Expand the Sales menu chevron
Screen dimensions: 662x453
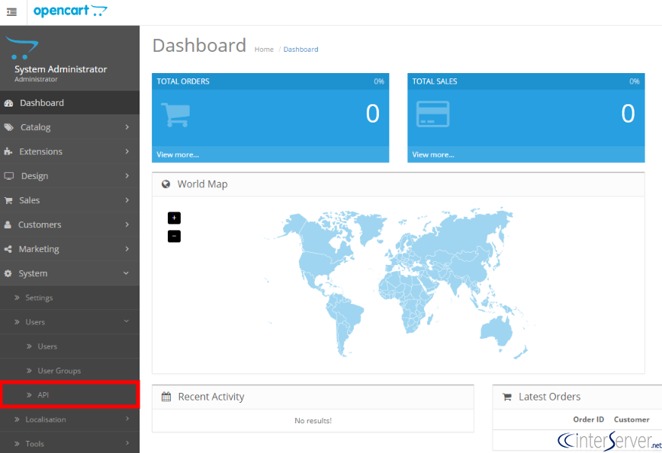(x=127, y=200)
